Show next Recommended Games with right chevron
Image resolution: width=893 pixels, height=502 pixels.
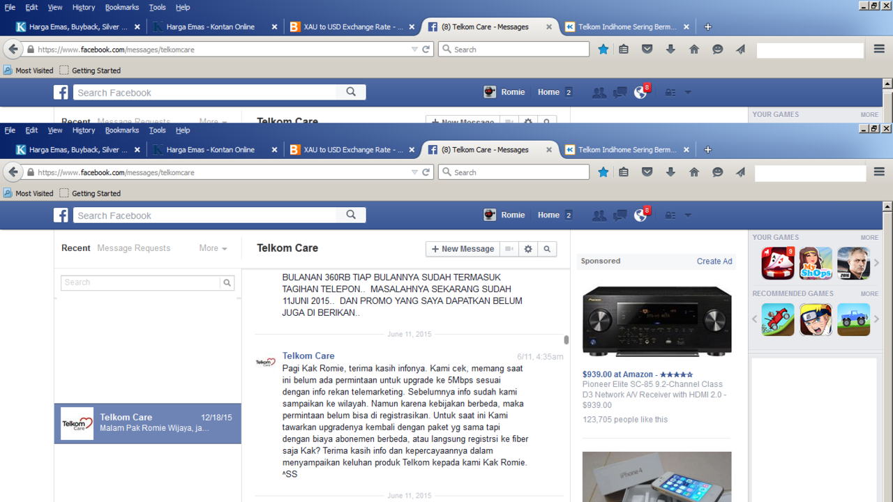click(876, 319)
